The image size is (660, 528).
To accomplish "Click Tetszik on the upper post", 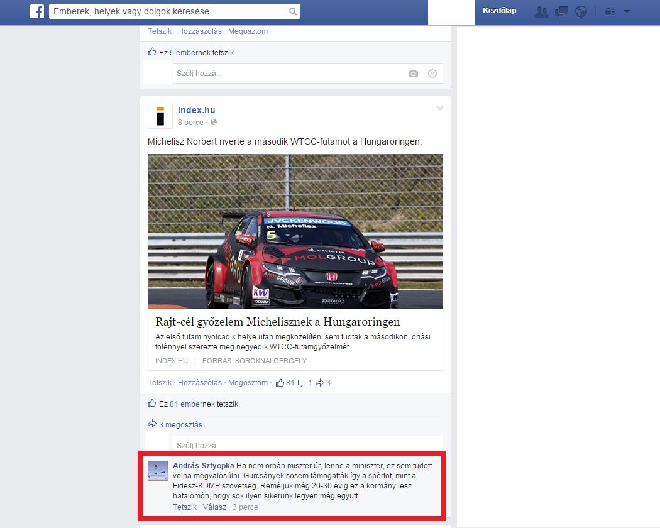I will coord(160,31).
